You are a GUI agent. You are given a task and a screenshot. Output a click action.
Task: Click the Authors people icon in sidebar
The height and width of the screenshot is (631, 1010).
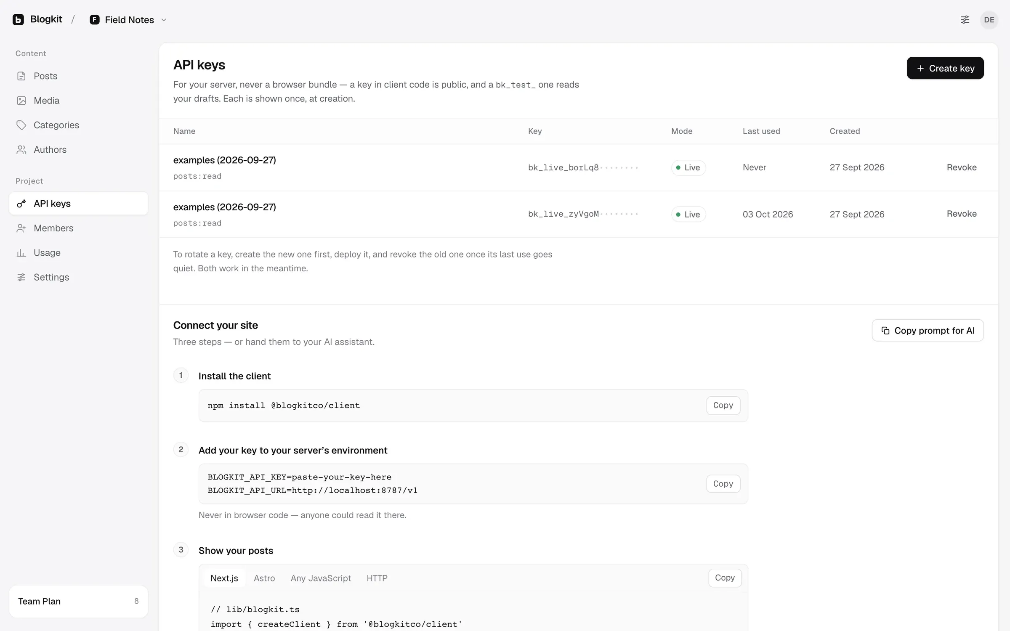click(21, 150)
